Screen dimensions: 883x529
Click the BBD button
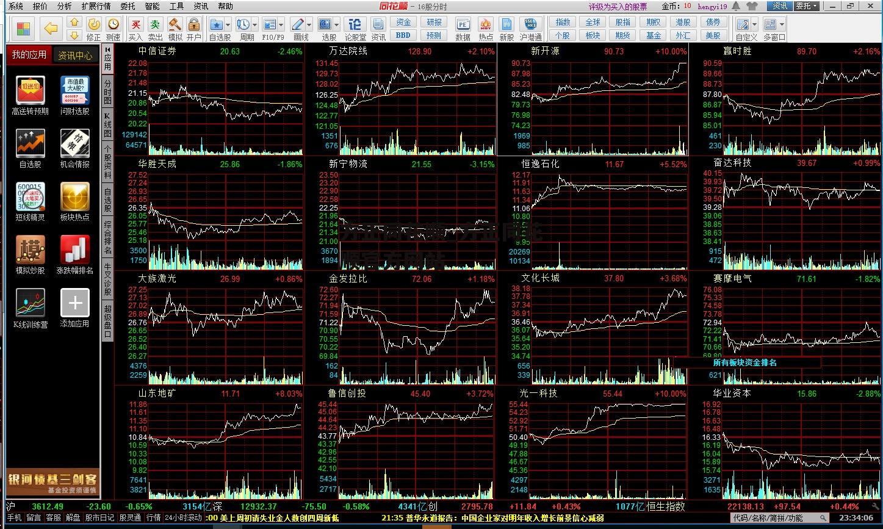click(403, 35)
